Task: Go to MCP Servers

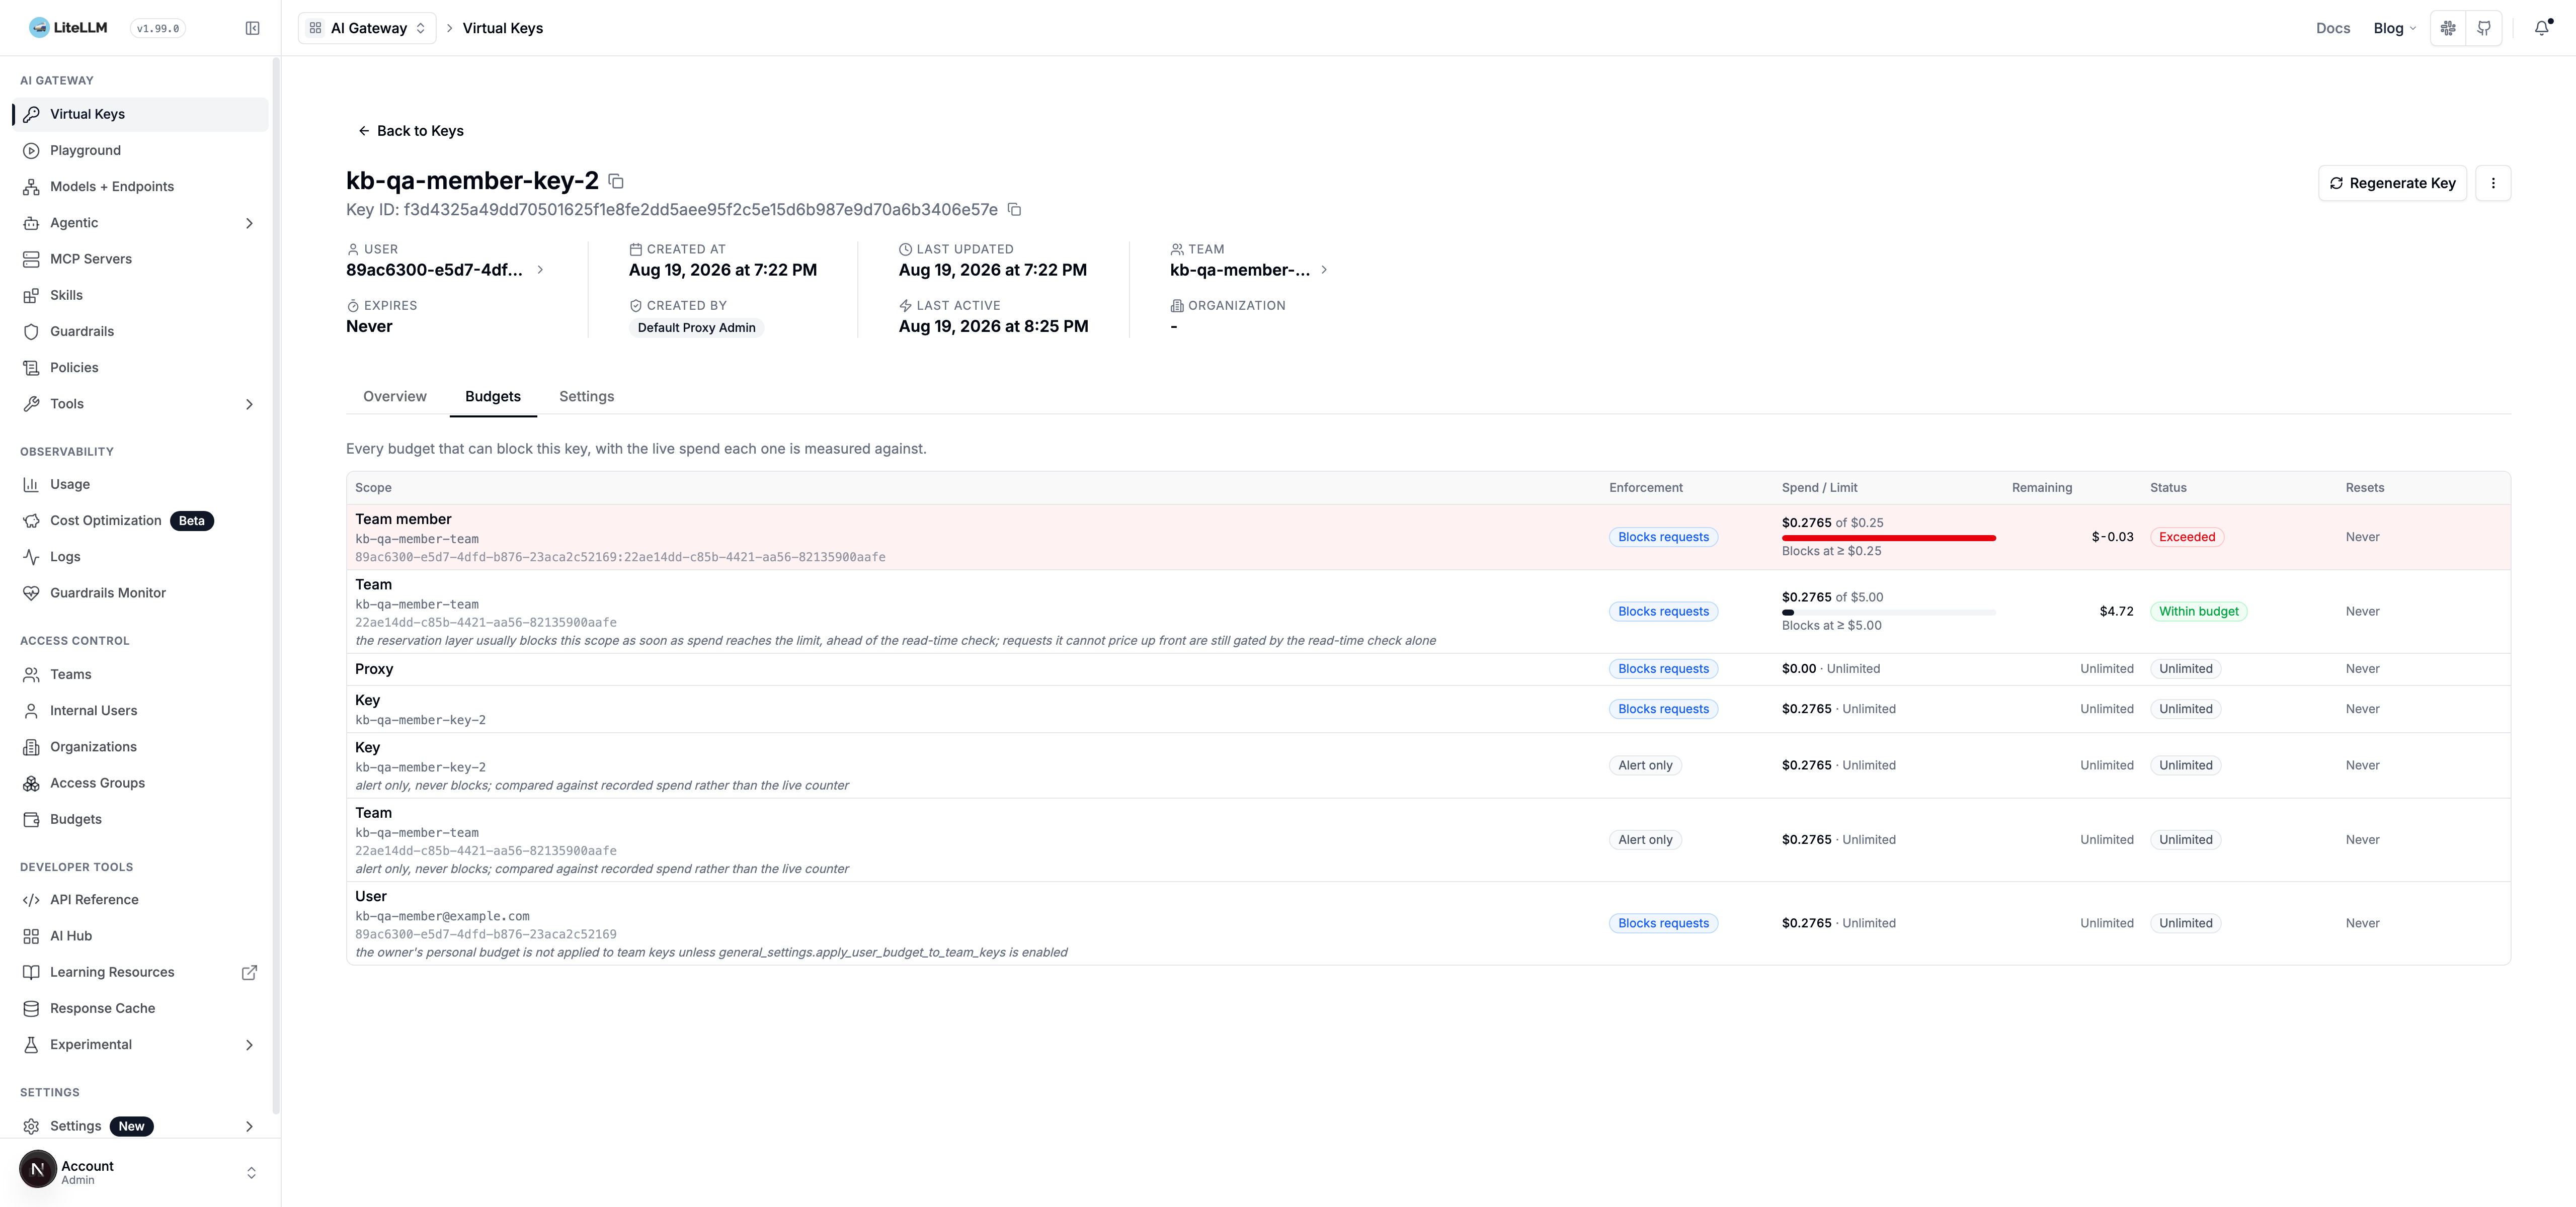Action: tap(140, 259)
